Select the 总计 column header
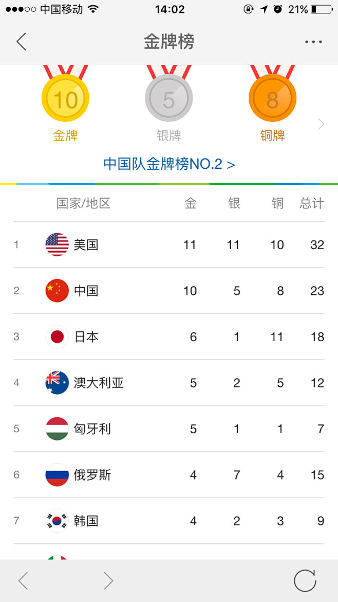 tap(312, 203)
